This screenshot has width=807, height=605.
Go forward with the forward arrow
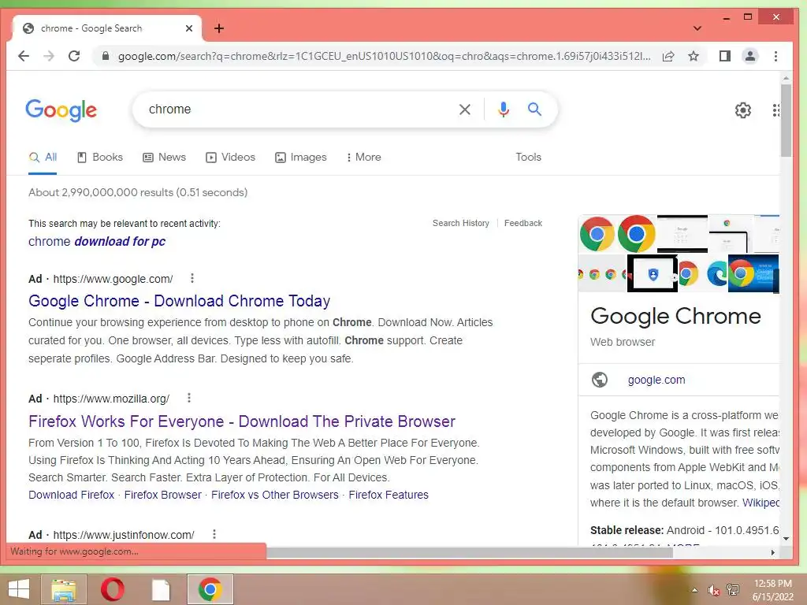pyautogui.click(x=49, y=56)
